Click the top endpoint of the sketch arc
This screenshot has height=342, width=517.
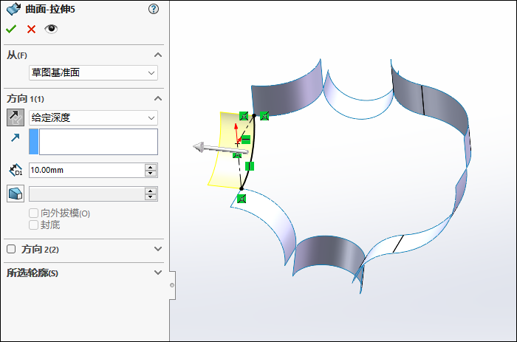(254, 115)
